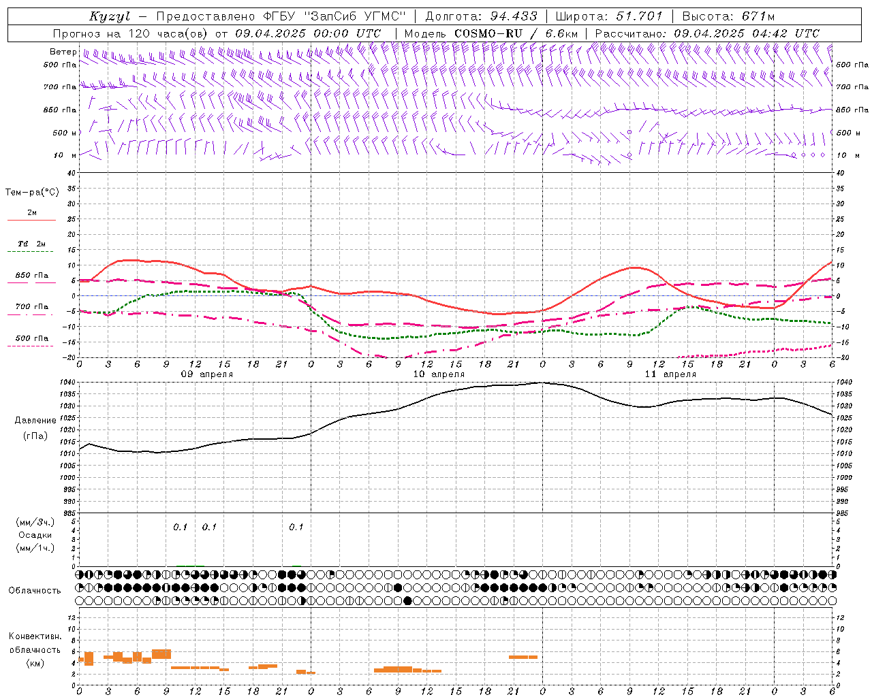Image resolution: width=872 pixels, height=697 pixels.
Task: Click the Тем-ра(°C) axis title
Action: click(32, 193)
